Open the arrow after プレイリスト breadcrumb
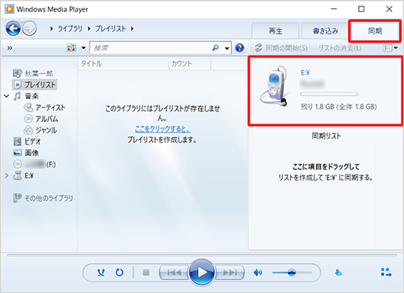This screenshot has height=293, width=404. click(x=133, y=28)
